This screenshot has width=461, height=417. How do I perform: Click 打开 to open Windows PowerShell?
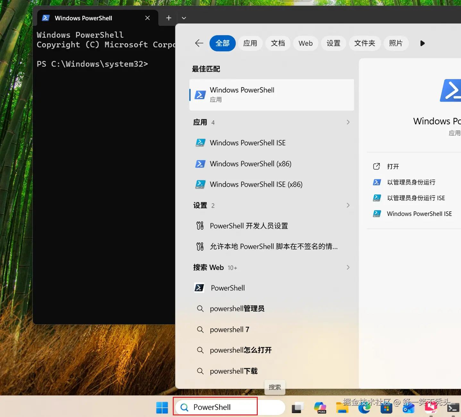point(393,166)
